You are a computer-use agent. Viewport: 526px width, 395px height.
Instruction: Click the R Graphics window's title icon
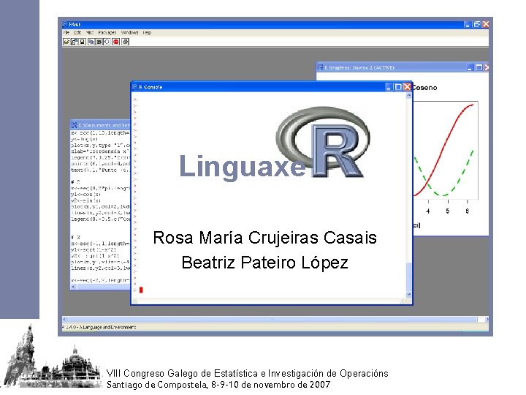(321, 67)
